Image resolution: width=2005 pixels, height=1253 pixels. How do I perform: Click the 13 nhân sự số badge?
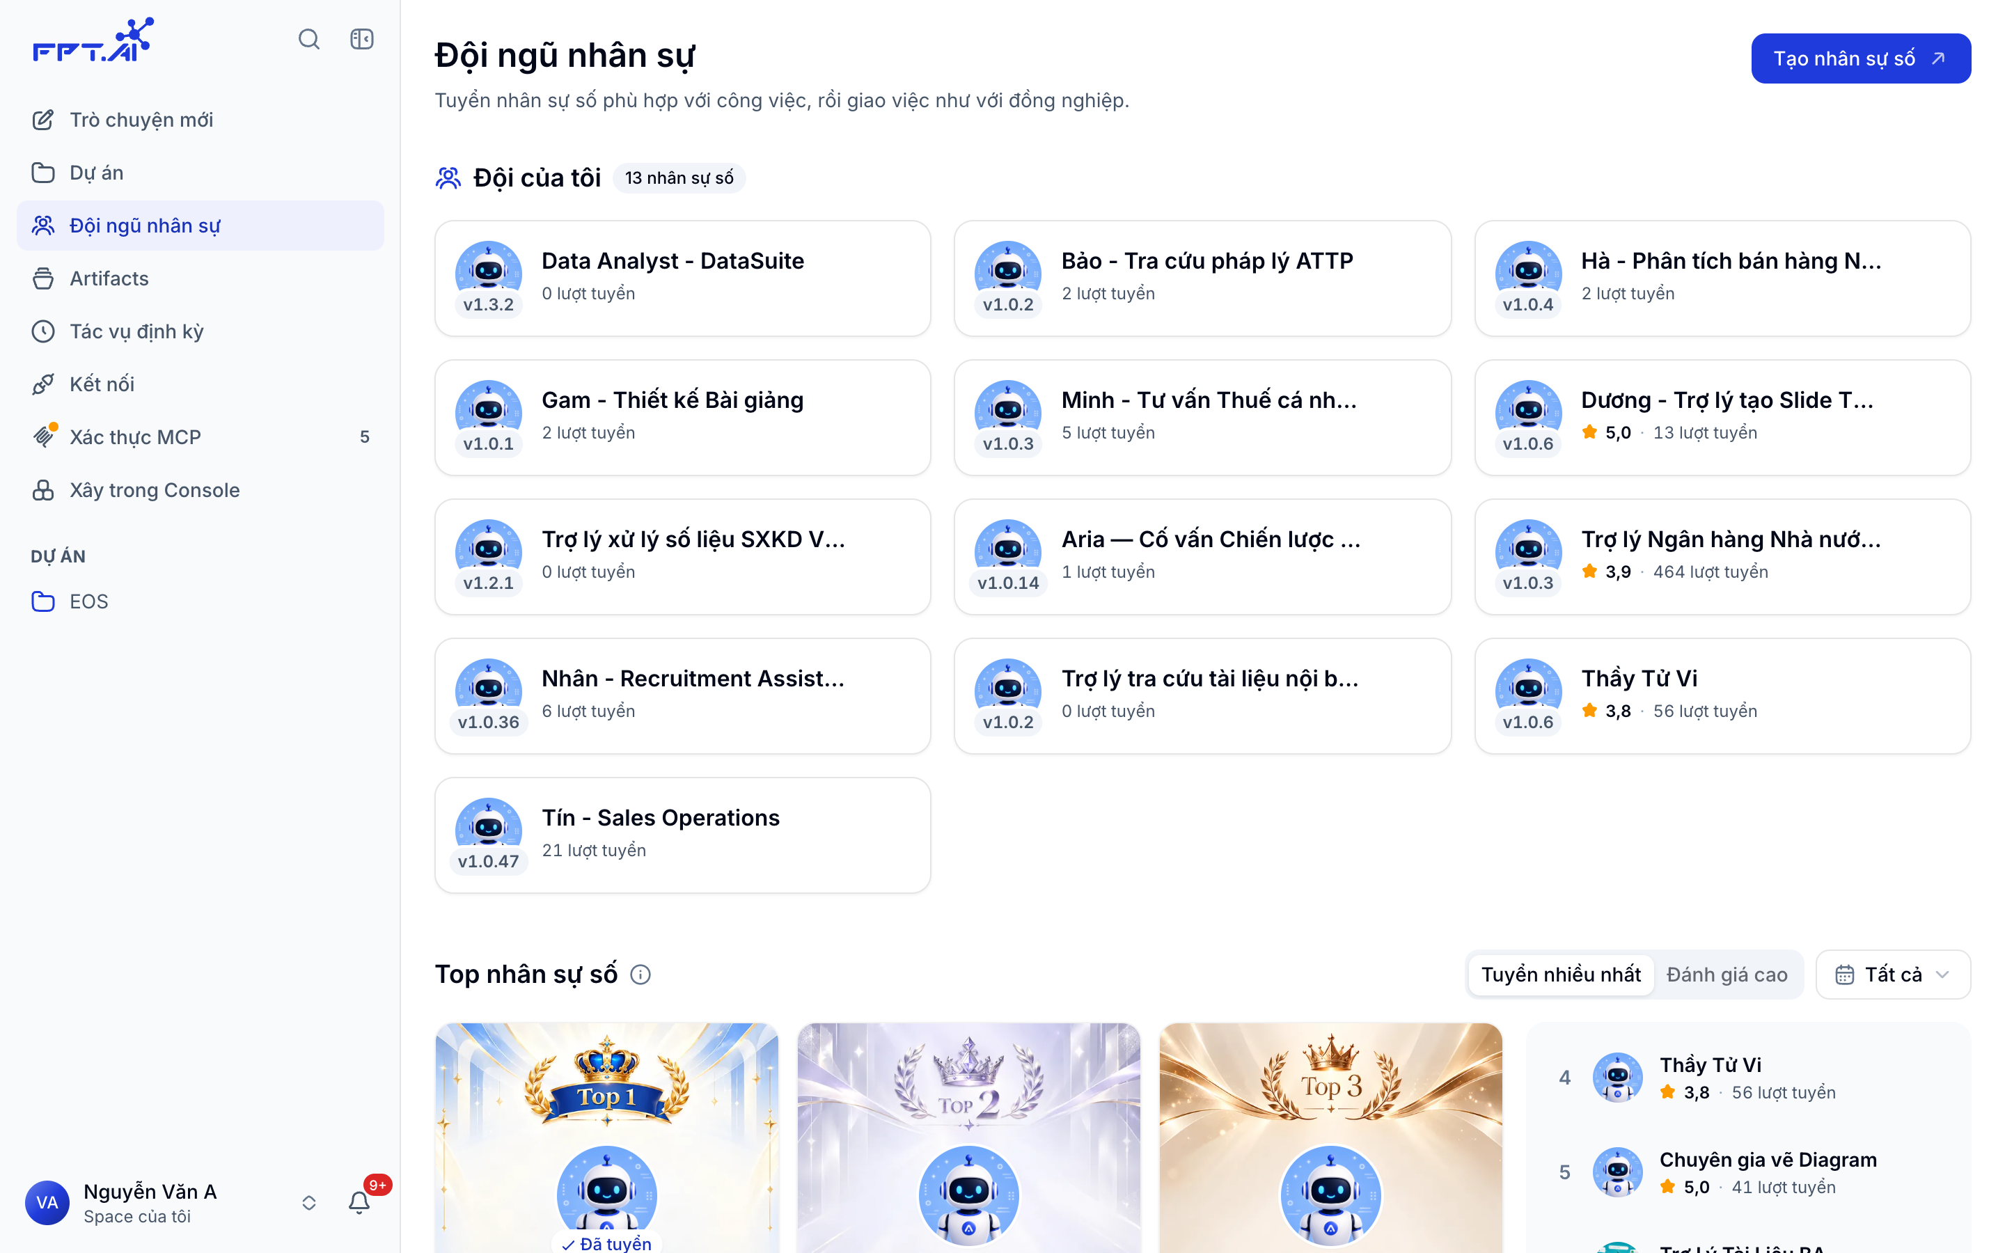tap(679, 178)
